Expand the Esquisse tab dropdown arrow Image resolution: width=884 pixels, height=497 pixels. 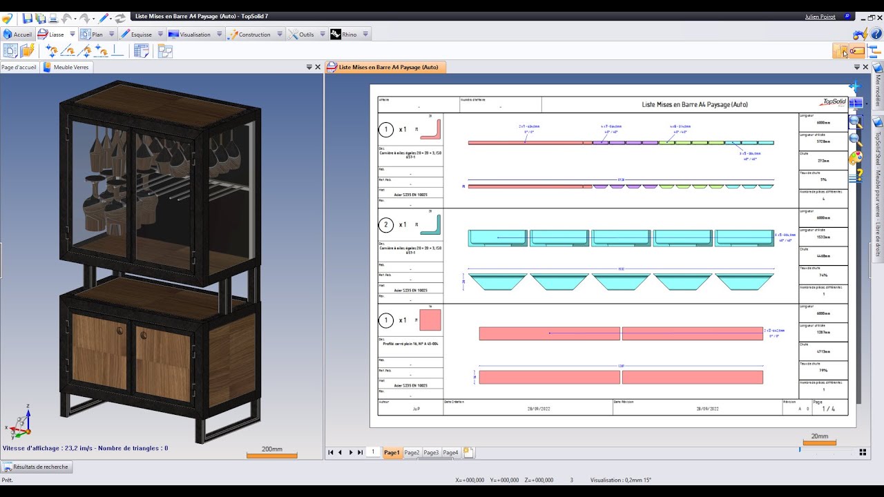pos(160,34)
